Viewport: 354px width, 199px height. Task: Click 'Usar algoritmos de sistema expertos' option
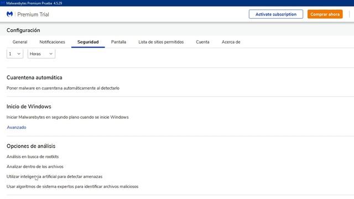pyautogui.click(x=72, y=187)
